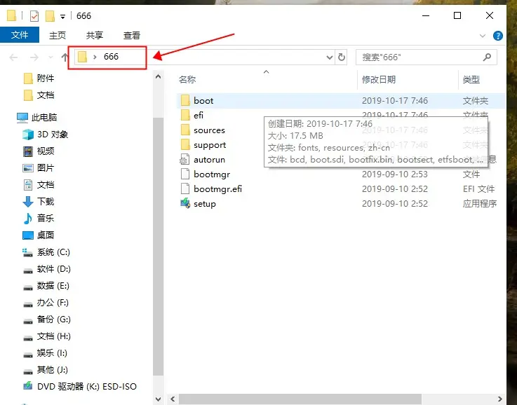Click the navigation pane scroll down arrow

tap(159, 399)
